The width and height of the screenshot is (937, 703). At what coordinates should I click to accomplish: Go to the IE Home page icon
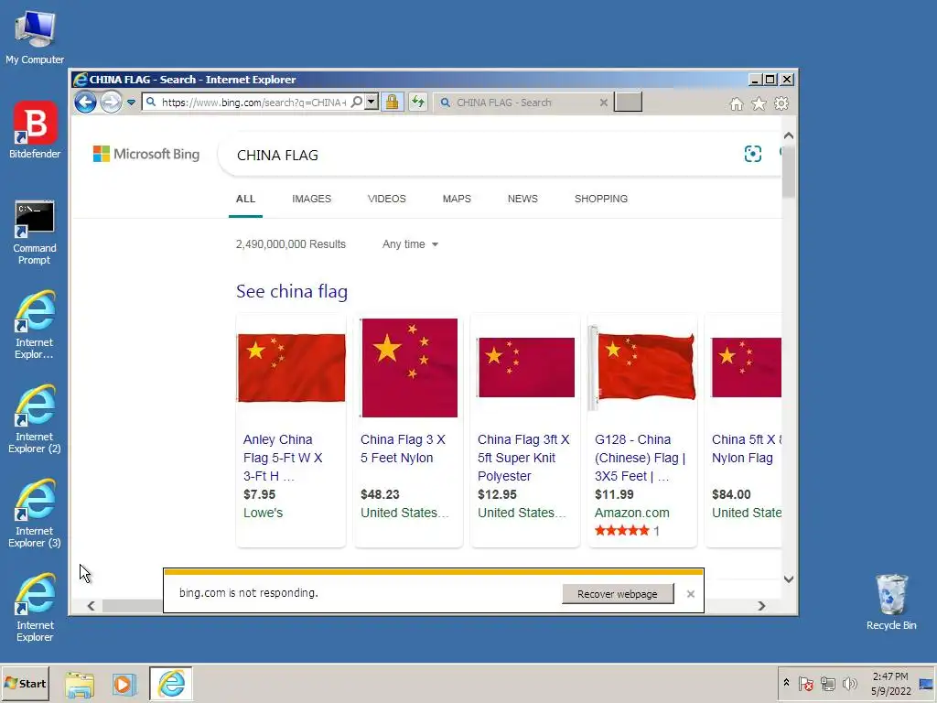pyautogui.click(x=737, y=104)
